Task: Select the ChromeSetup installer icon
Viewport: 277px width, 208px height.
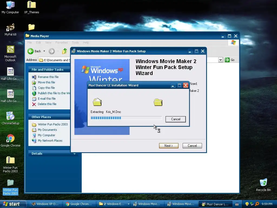Action: [x=11, y=118]
